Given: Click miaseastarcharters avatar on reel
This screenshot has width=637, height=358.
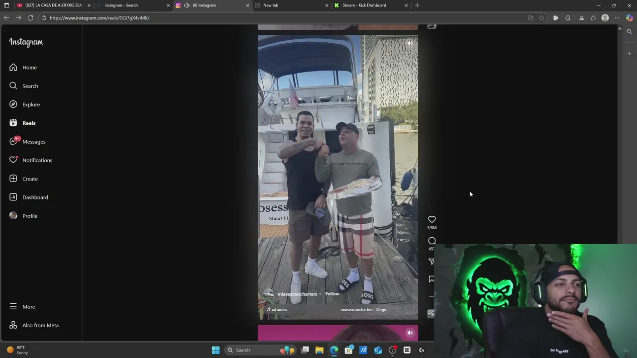Looking at the screenshot, I should (268, 294).
